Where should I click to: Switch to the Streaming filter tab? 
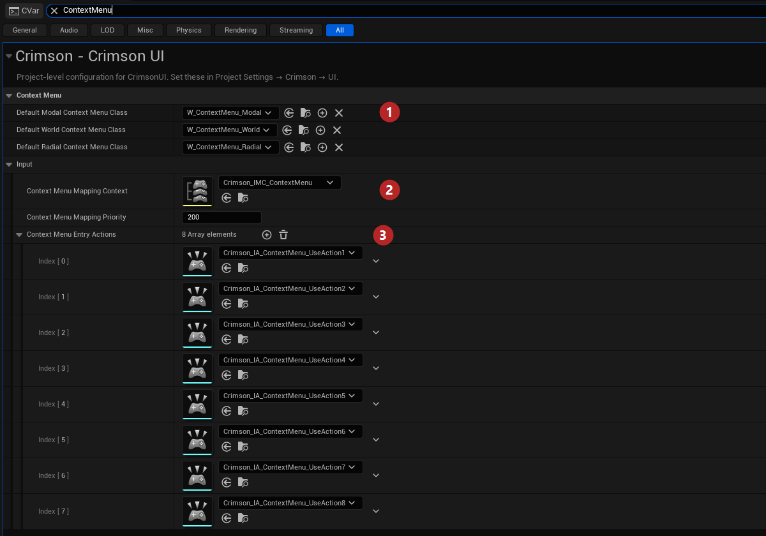point(296,30)
